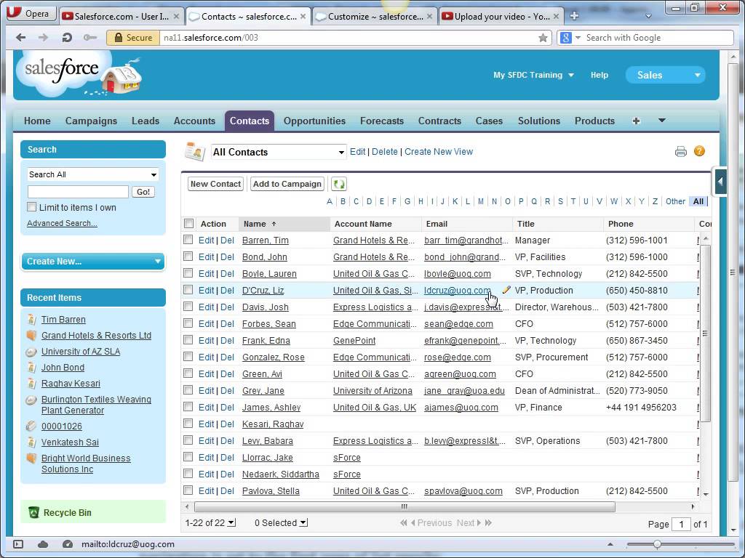Viewport: 745px width, 558px height.
Task: Switch to Customize ~ salesforce browser tab
Action: point(375,16)
